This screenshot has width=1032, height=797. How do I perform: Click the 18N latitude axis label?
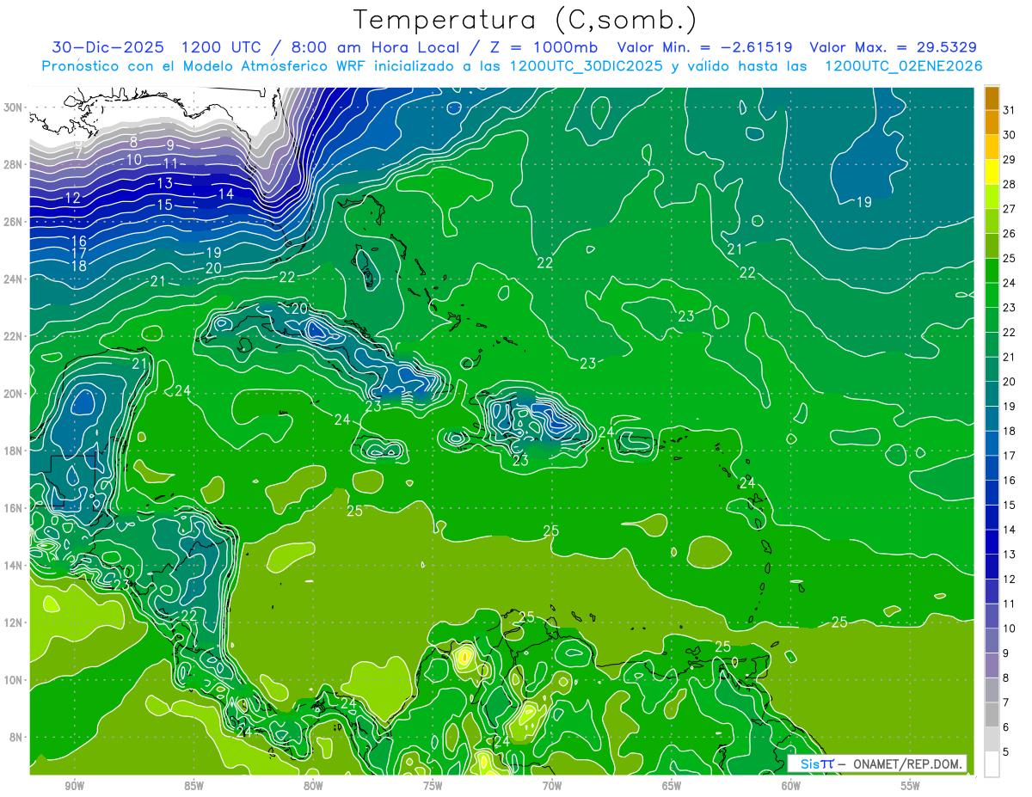click(13, 451)
